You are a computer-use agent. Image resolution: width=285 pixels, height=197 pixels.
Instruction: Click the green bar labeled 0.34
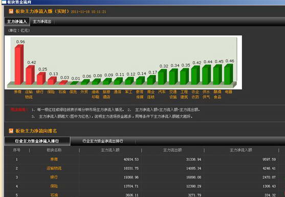173,77
